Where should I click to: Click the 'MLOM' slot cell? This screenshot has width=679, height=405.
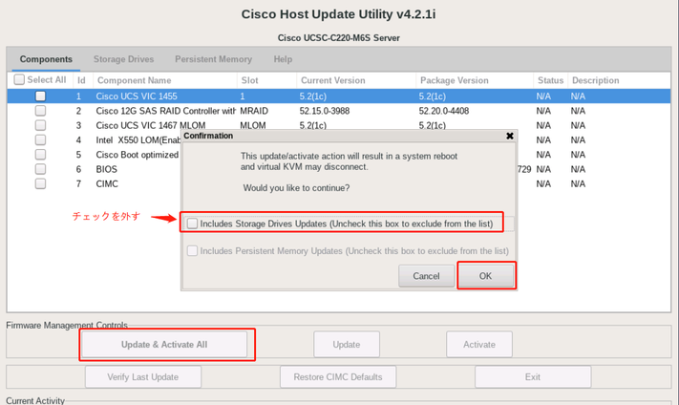click(x=253, y=125)
